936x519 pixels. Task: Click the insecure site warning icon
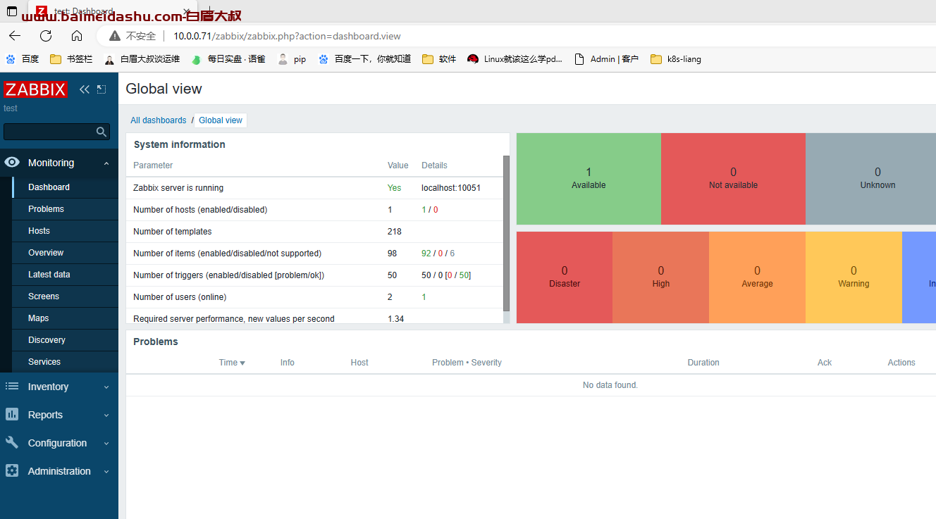(114, 36)
